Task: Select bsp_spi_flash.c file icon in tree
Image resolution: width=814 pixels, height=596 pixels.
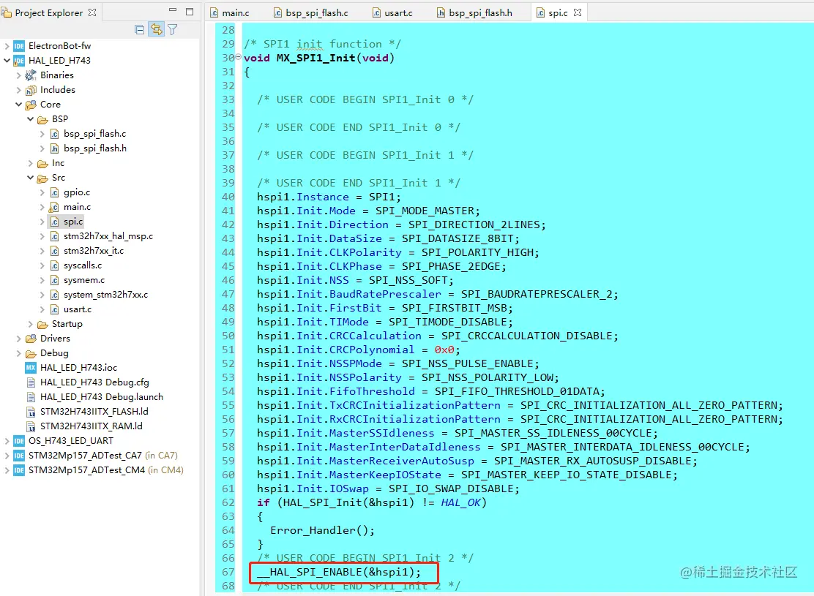Action: (54, 134)
